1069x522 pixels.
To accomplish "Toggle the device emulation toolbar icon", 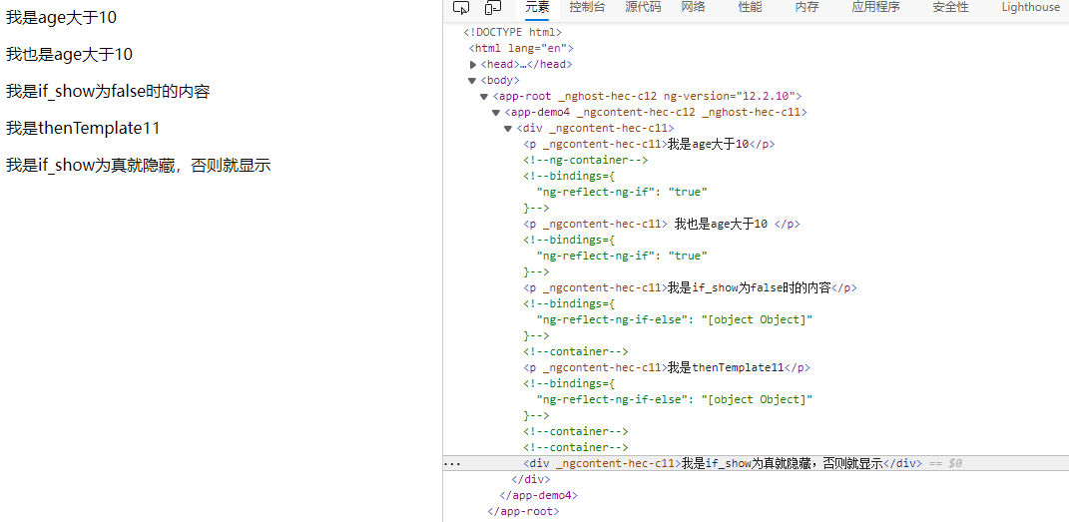I will pos(493,8).
